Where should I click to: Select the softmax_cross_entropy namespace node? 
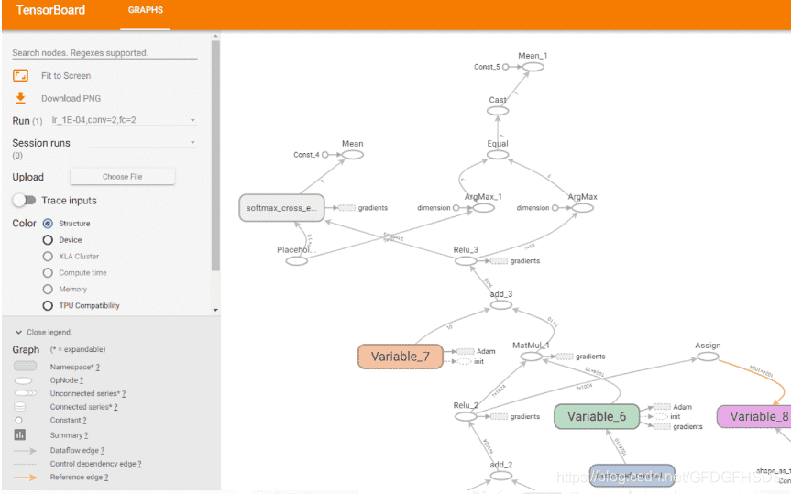click(x=281, y=208)
